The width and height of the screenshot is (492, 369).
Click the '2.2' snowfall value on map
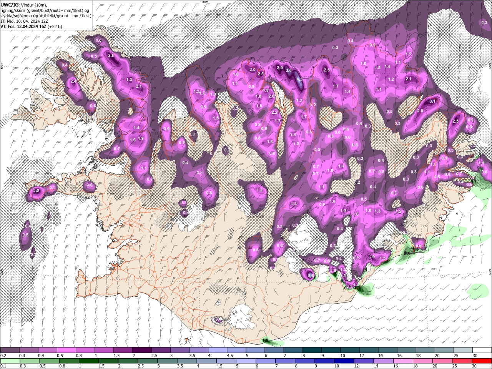click(x=274, y=112)
